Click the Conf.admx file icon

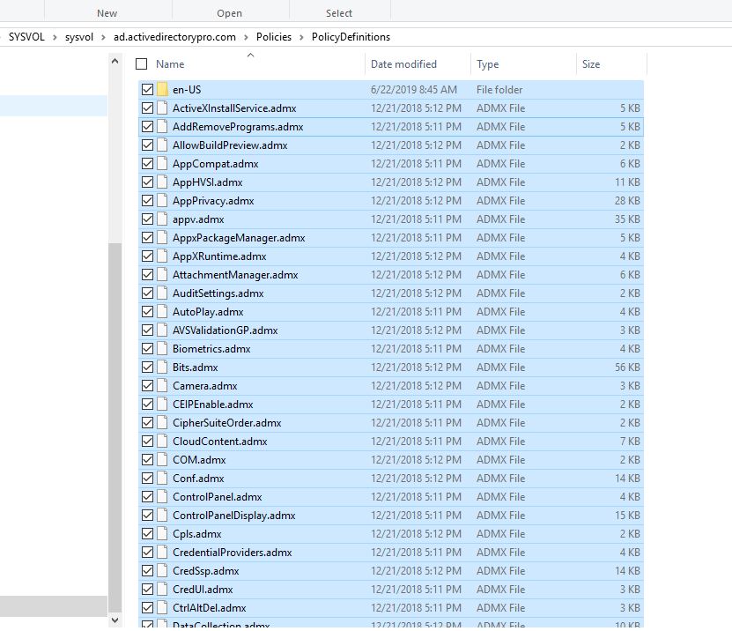click(162, 479)
